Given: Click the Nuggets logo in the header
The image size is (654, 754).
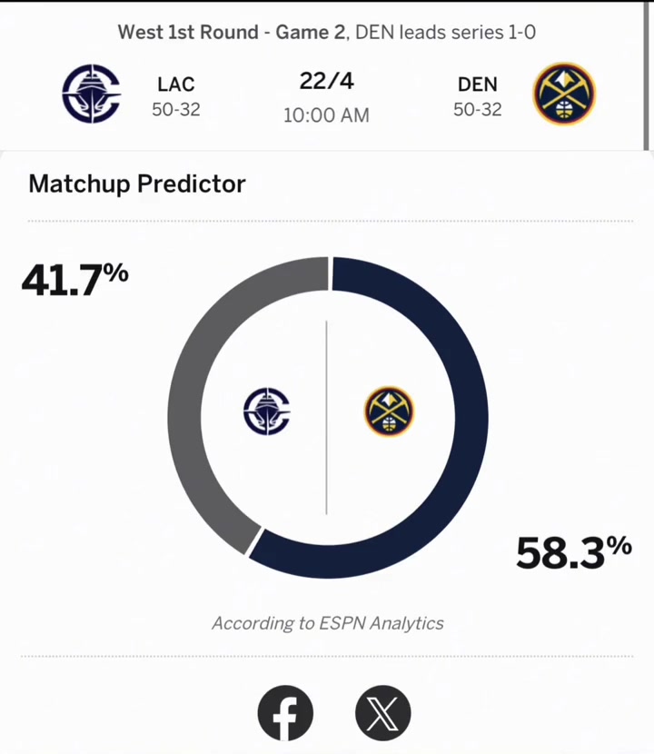Looking at the screenshot, I should pyautogui.click(x=564, y=94).
